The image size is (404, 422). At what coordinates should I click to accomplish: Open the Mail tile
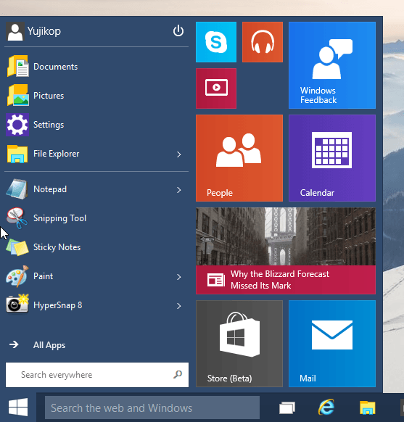click(x=332, y=344)
